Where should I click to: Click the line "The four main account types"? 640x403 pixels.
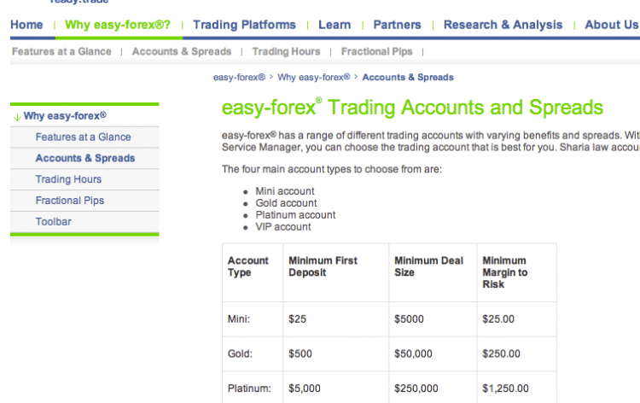point(332,169)
